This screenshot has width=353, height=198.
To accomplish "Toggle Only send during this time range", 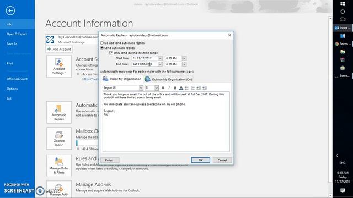I will (111, 53).
